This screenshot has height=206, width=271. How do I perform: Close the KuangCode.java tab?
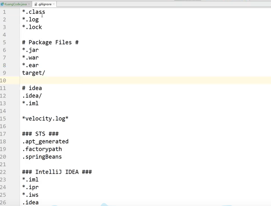[29, 4]
